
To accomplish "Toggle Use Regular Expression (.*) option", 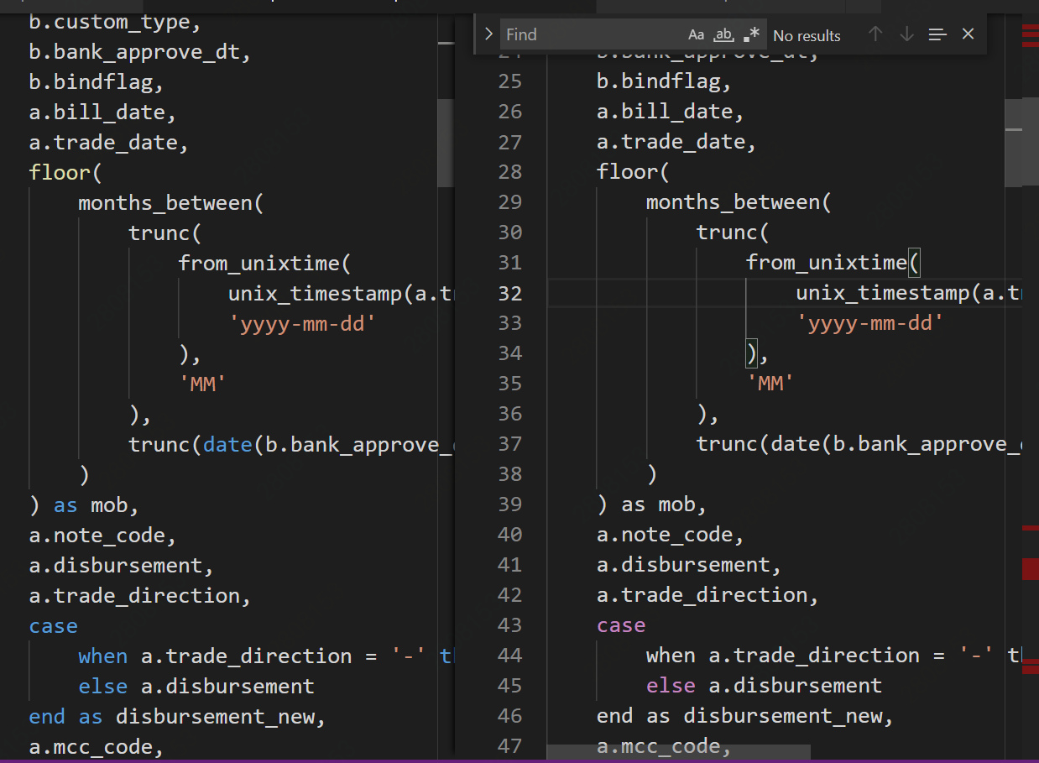I will [751, 34].
